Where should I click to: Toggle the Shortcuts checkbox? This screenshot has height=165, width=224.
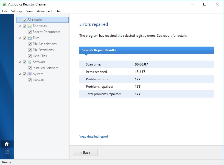click(x=25, y=26)
